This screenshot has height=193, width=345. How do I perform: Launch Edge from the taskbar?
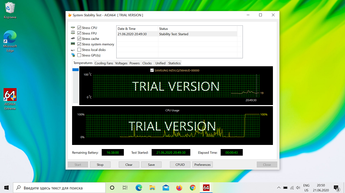[x=139, y=188]
